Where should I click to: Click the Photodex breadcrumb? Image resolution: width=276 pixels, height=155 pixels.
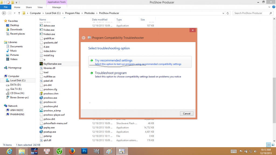[x=89, y=13]
